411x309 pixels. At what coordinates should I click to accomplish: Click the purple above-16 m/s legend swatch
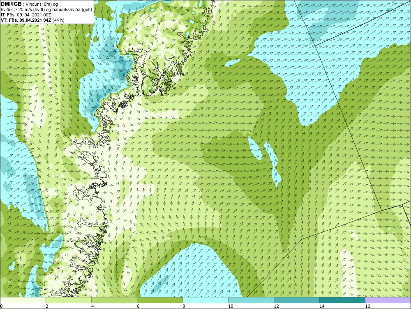pos(388,300)
